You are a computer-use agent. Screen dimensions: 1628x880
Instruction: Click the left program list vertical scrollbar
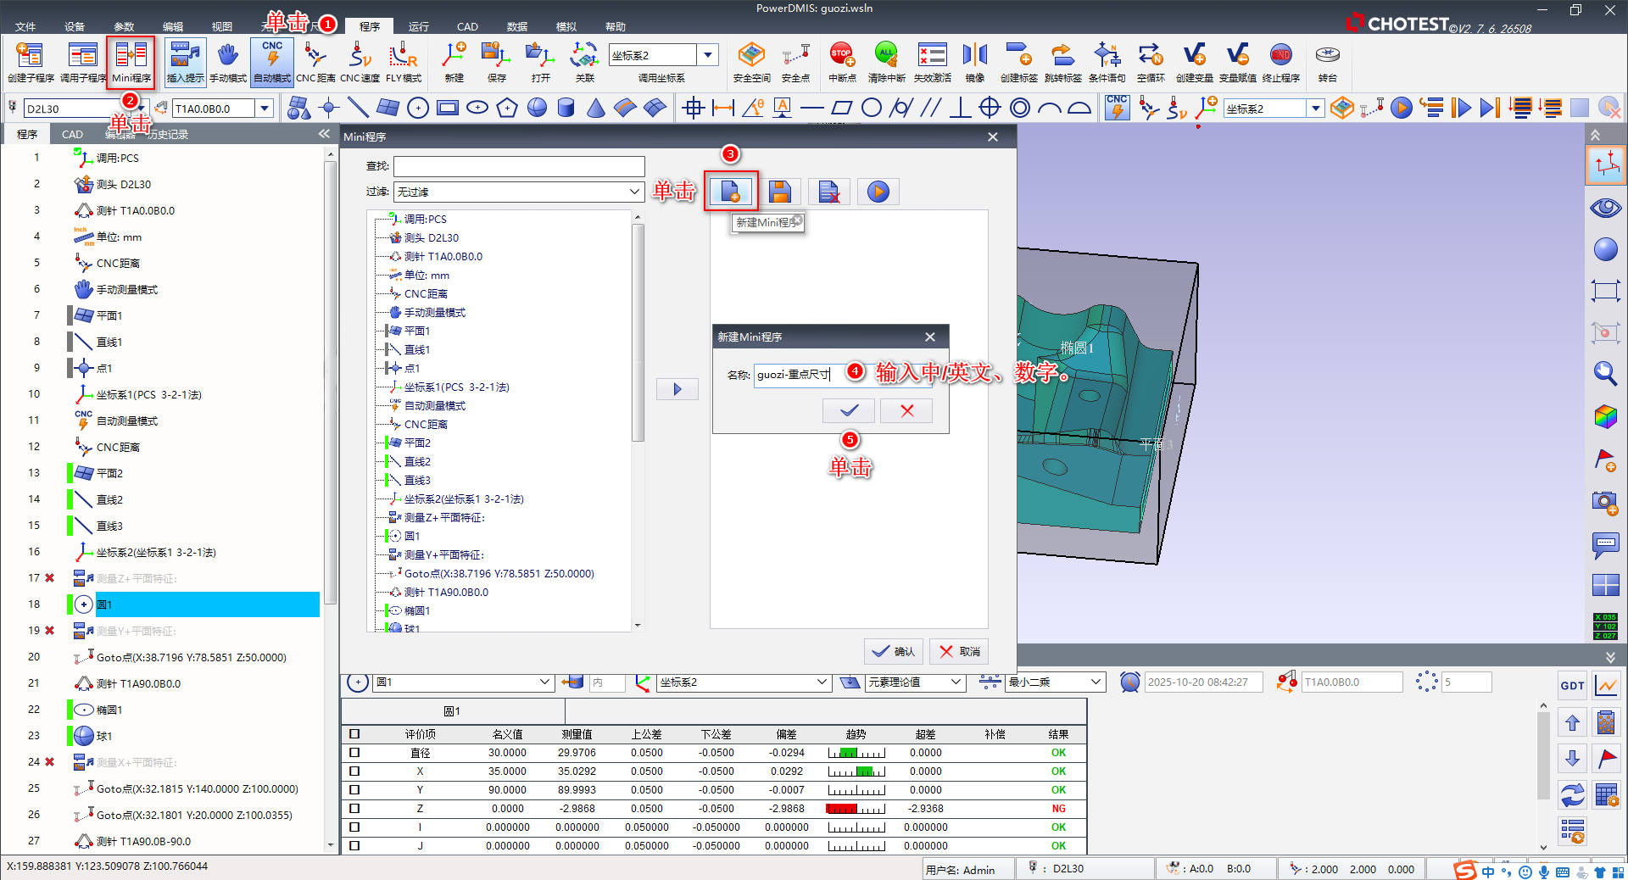click(x=331, y=382)
